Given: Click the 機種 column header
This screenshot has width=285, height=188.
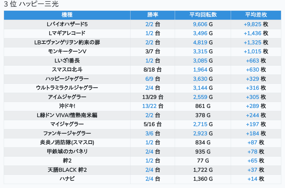Looking at the screenshot, I should [67, 15].
